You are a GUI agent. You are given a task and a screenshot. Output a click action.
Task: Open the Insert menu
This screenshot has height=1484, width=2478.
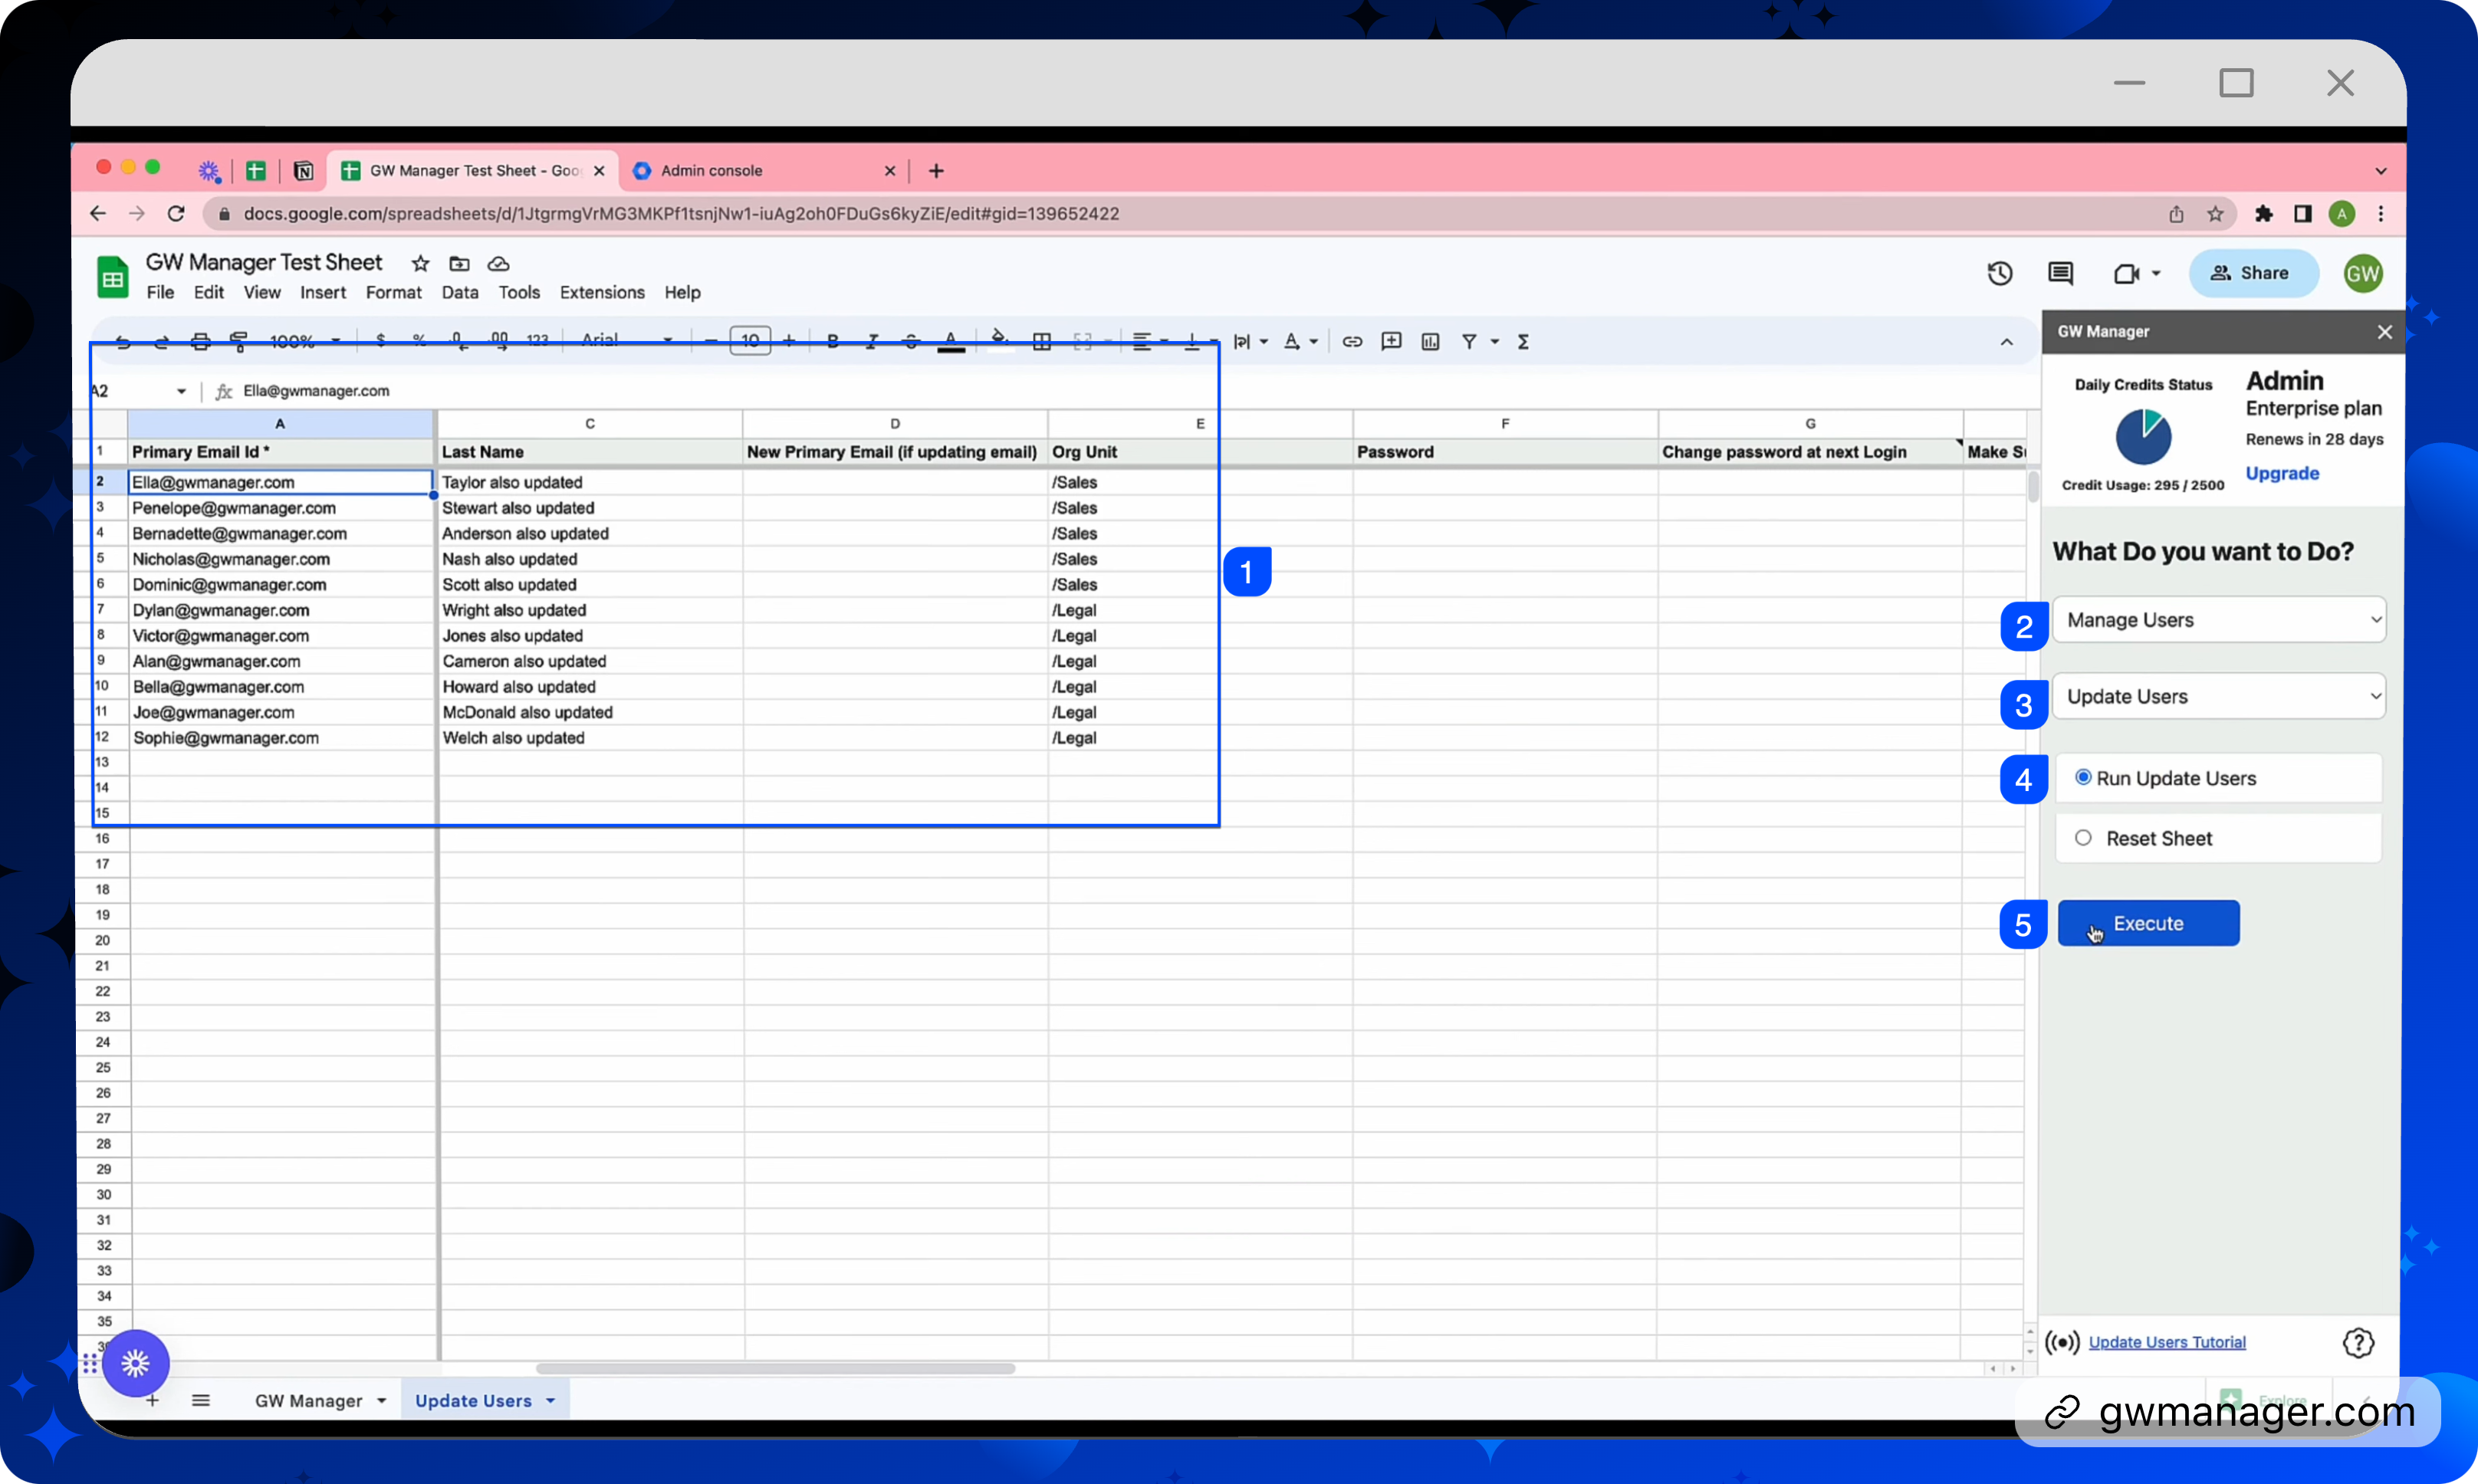323,292
